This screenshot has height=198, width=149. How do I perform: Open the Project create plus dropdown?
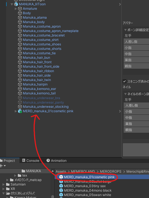3,166
